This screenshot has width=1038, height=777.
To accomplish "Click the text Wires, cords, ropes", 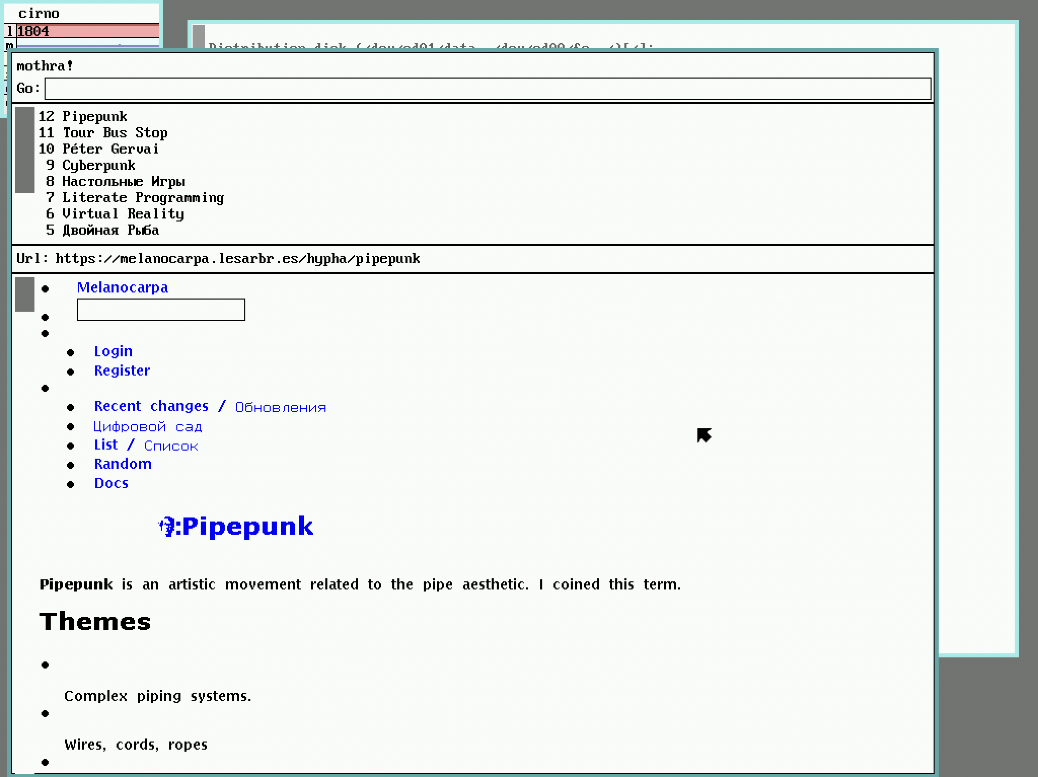I will tap(136, 745).
